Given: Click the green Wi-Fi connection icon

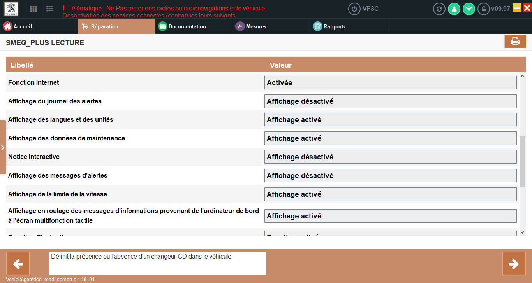Looking at the screenshot, I should pyautogui.click(x=469, y=9).
